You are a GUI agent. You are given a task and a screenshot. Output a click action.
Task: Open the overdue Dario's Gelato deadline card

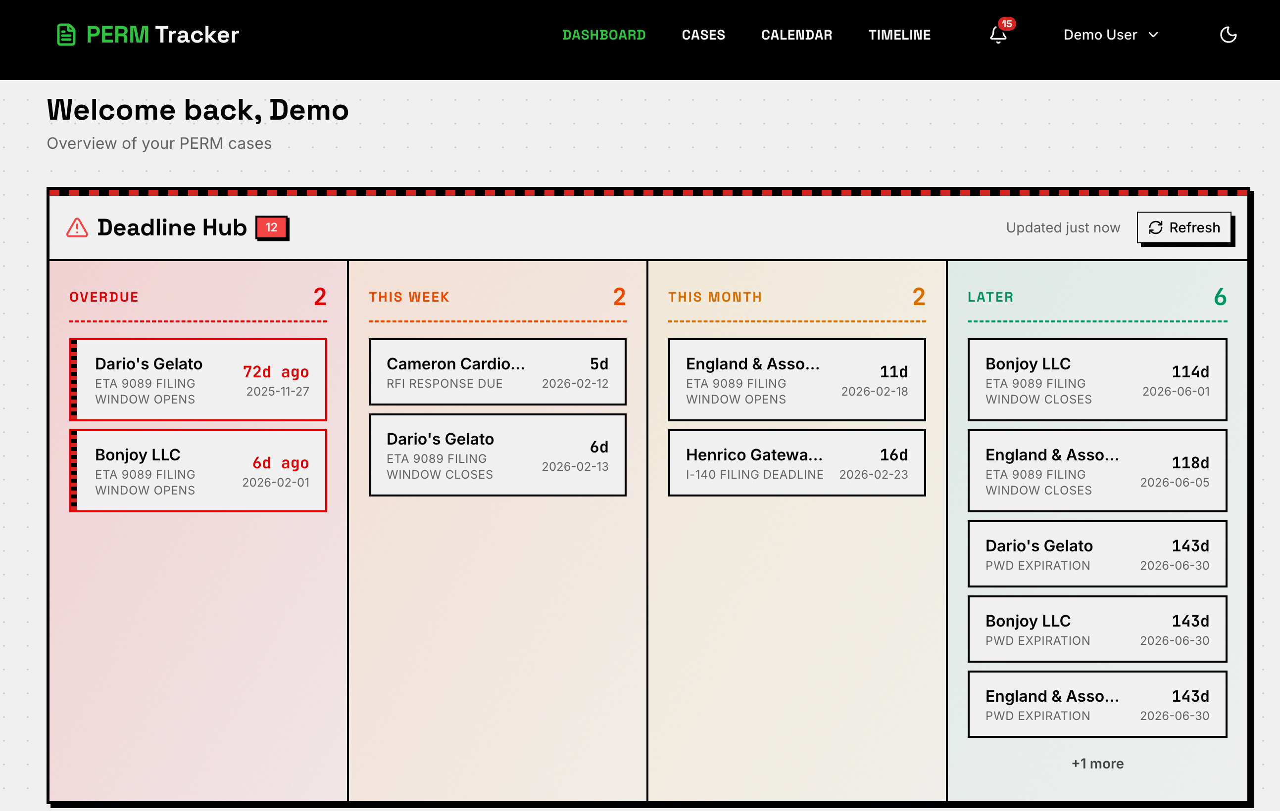tap(197, 379)
